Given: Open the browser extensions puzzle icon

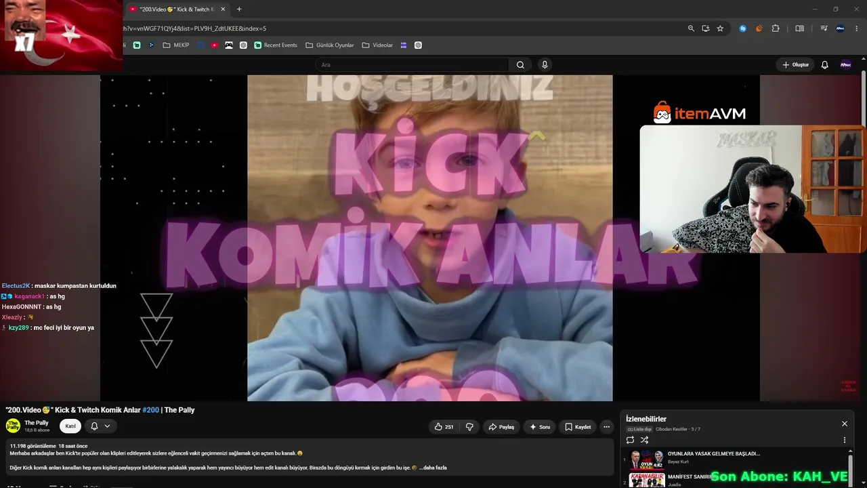Looking at the screenshot, I should (x=776, y=28).
